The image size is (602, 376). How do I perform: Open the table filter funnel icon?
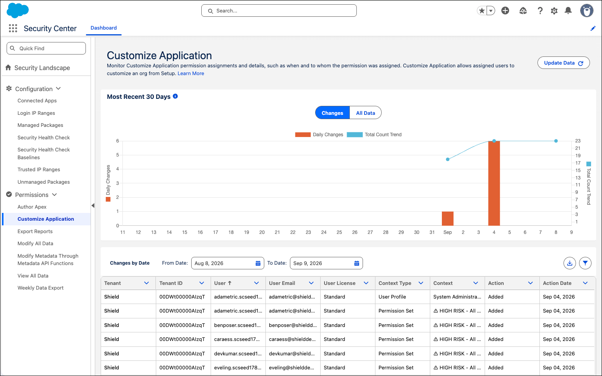[585, 263]
